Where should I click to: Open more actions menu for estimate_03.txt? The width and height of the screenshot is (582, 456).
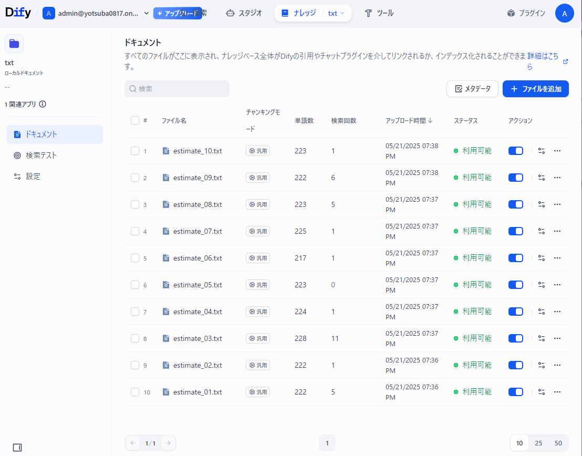557,338
